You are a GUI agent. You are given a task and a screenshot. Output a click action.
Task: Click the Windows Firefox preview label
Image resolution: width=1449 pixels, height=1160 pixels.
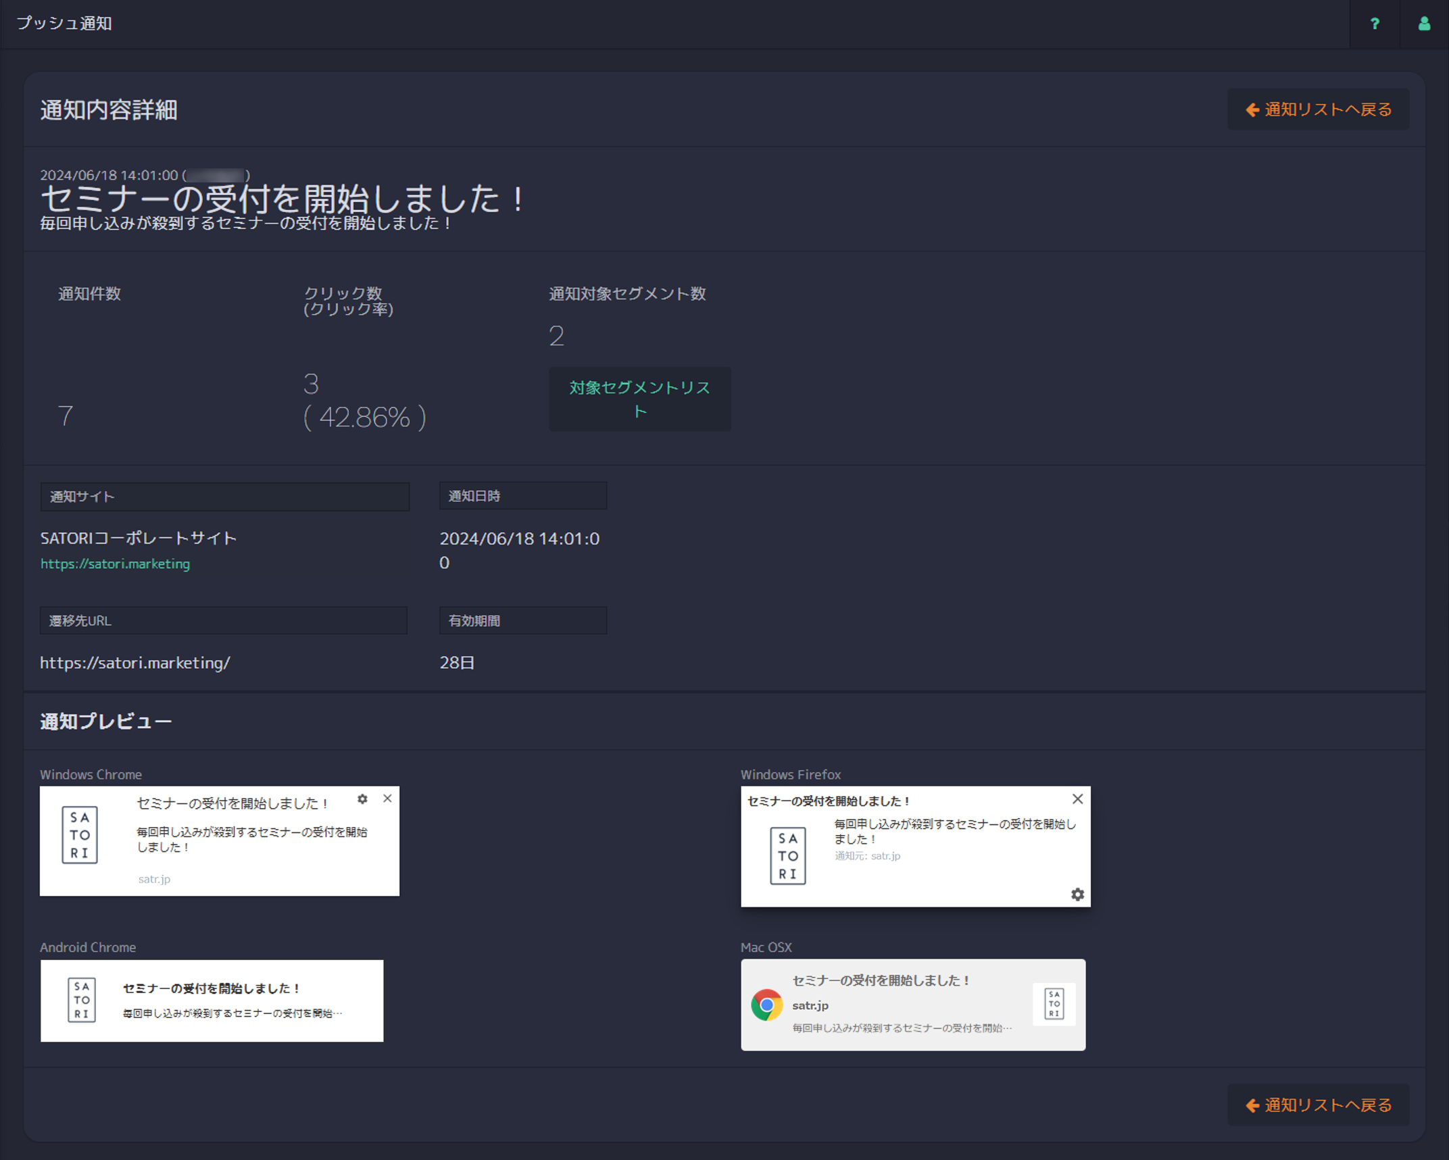791,775
